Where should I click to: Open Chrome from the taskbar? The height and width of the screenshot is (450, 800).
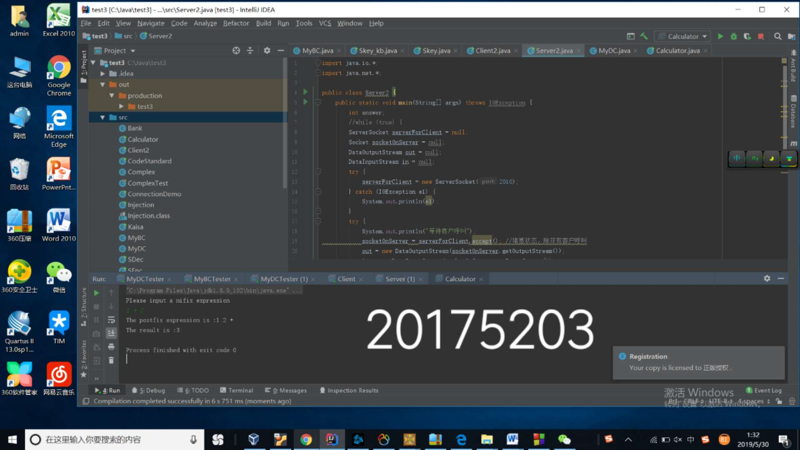click(306, 440)
